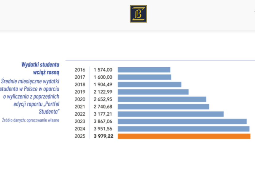255x170 pixels.
Task: Select the 2024 year label
Action: click(x=80, y=129)
